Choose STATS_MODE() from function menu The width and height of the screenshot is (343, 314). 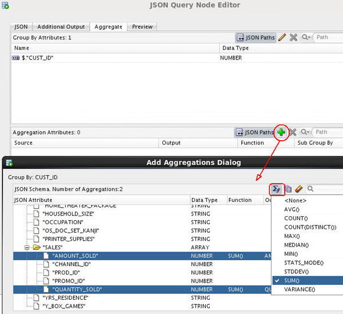(308, 263)
